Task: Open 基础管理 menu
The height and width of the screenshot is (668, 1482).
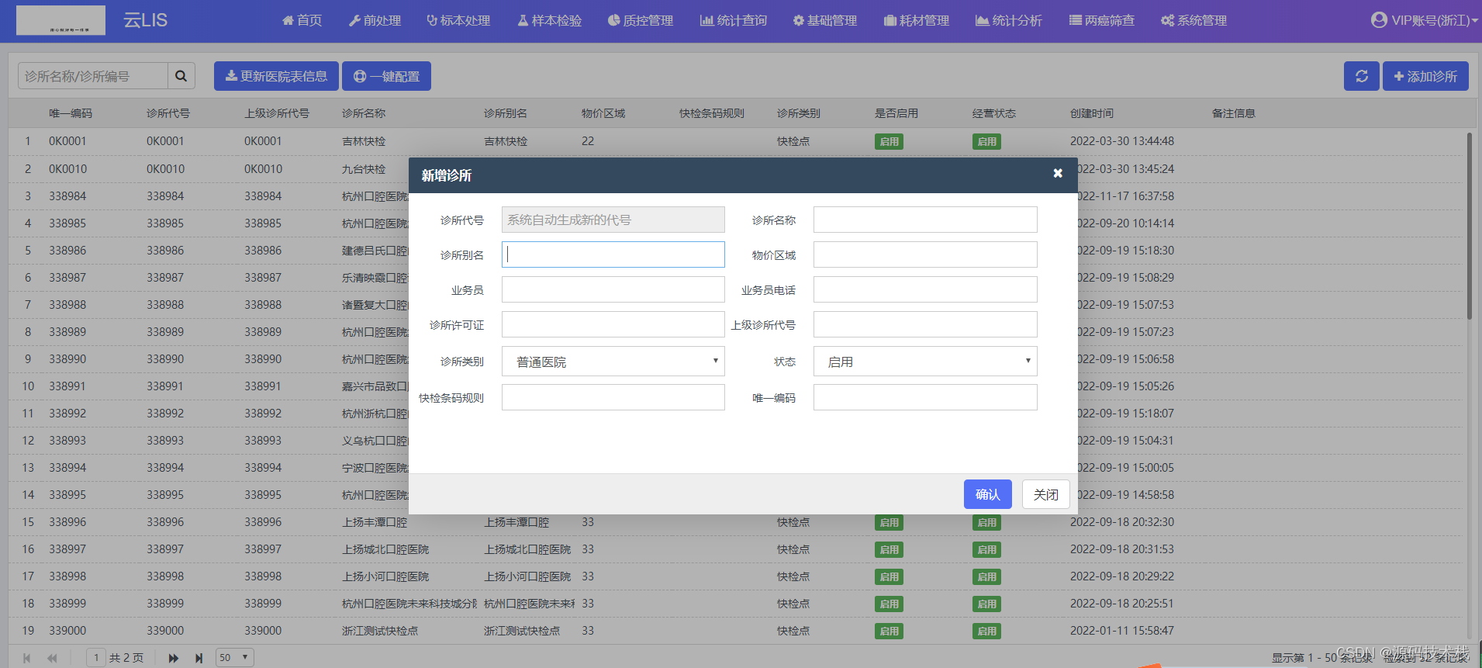Action: [x=824, y=20]
